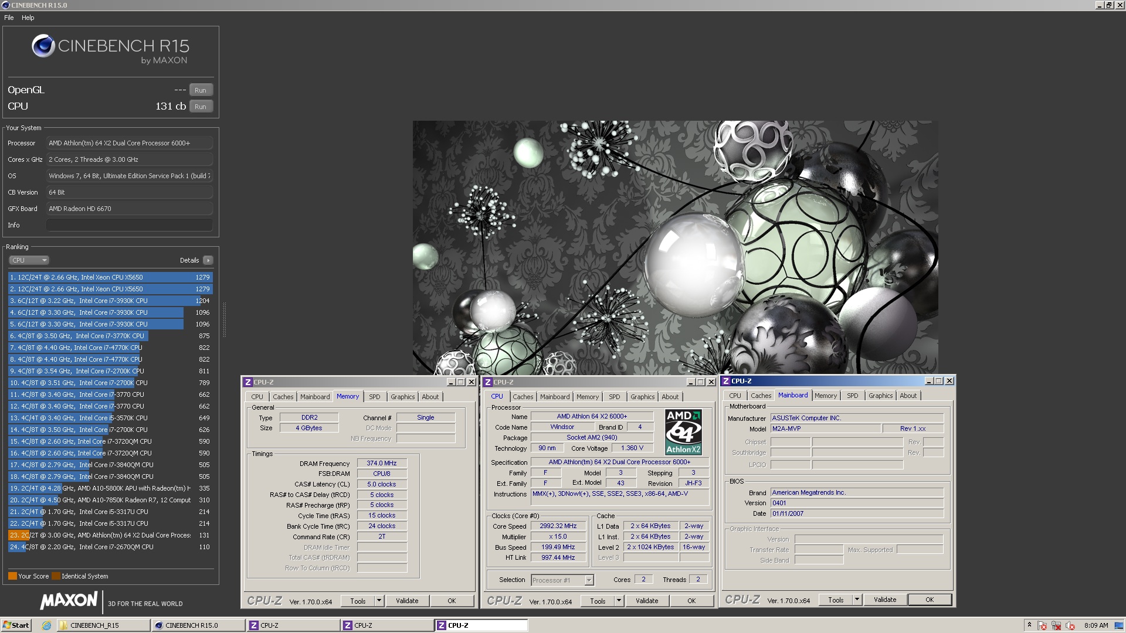Expand ranking Details arrow
This screenshot has height=633, width=1126.
208,260
